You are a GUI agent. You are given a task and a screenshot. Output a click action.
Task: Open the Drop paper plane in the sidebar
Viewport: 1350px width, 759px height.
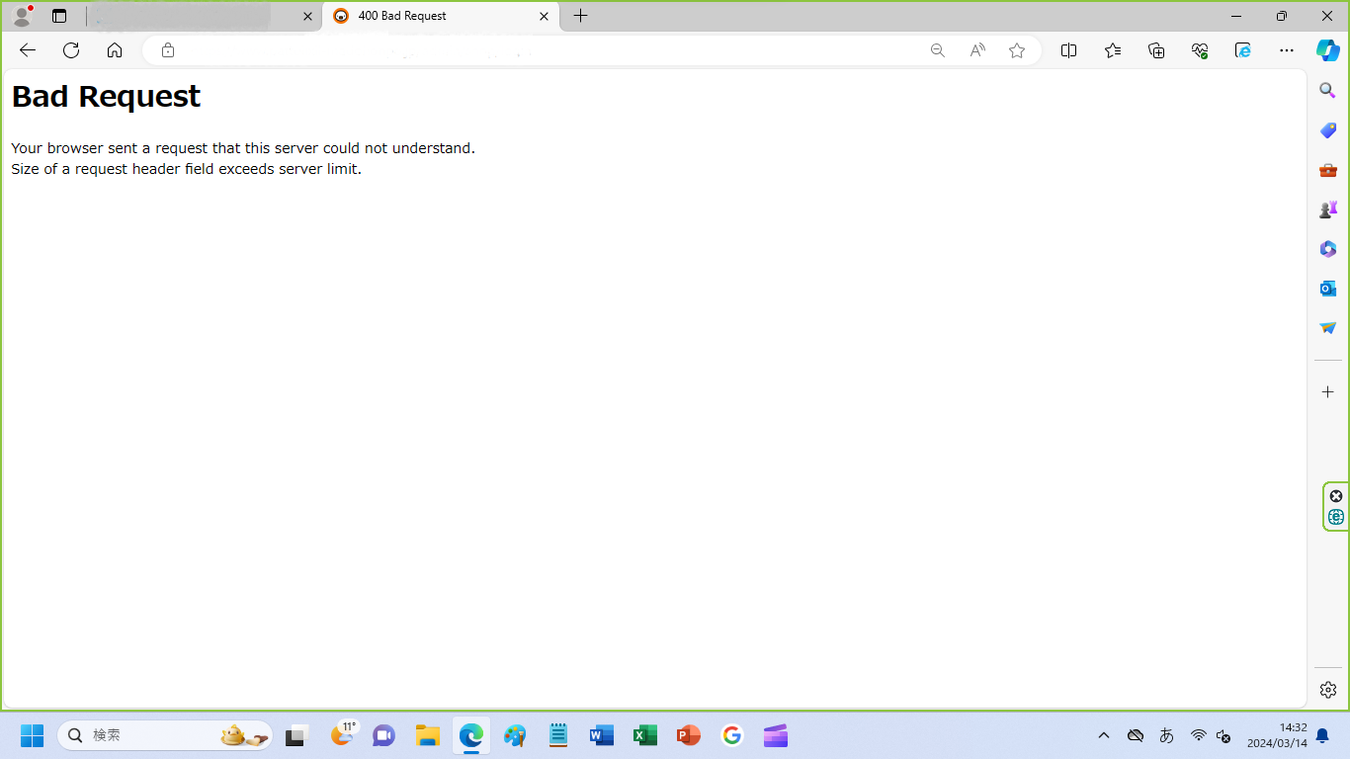(x=1328, y=328)
